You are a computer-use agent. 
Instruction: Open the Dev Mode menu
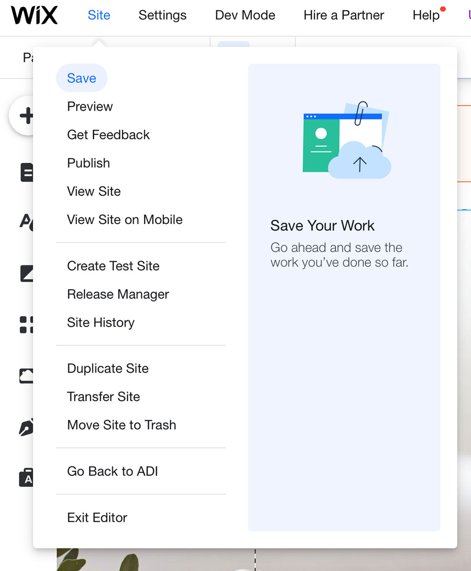(x=245, y=15)
